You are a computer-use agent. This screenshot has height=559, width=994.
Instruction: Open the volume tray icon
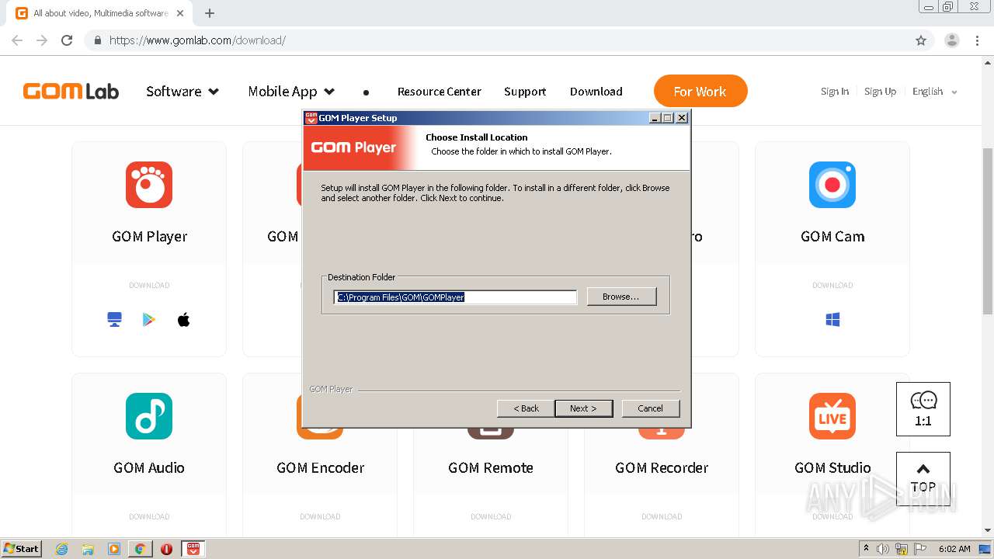(x=883, y=549)
